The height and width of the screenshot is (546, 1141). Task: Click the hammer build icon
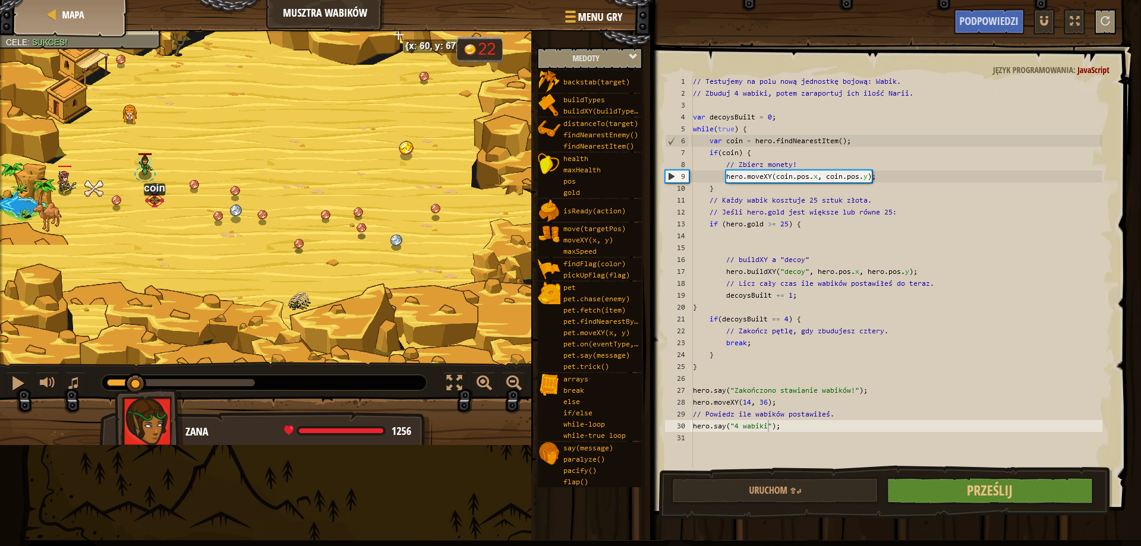[x=549, y=105]
